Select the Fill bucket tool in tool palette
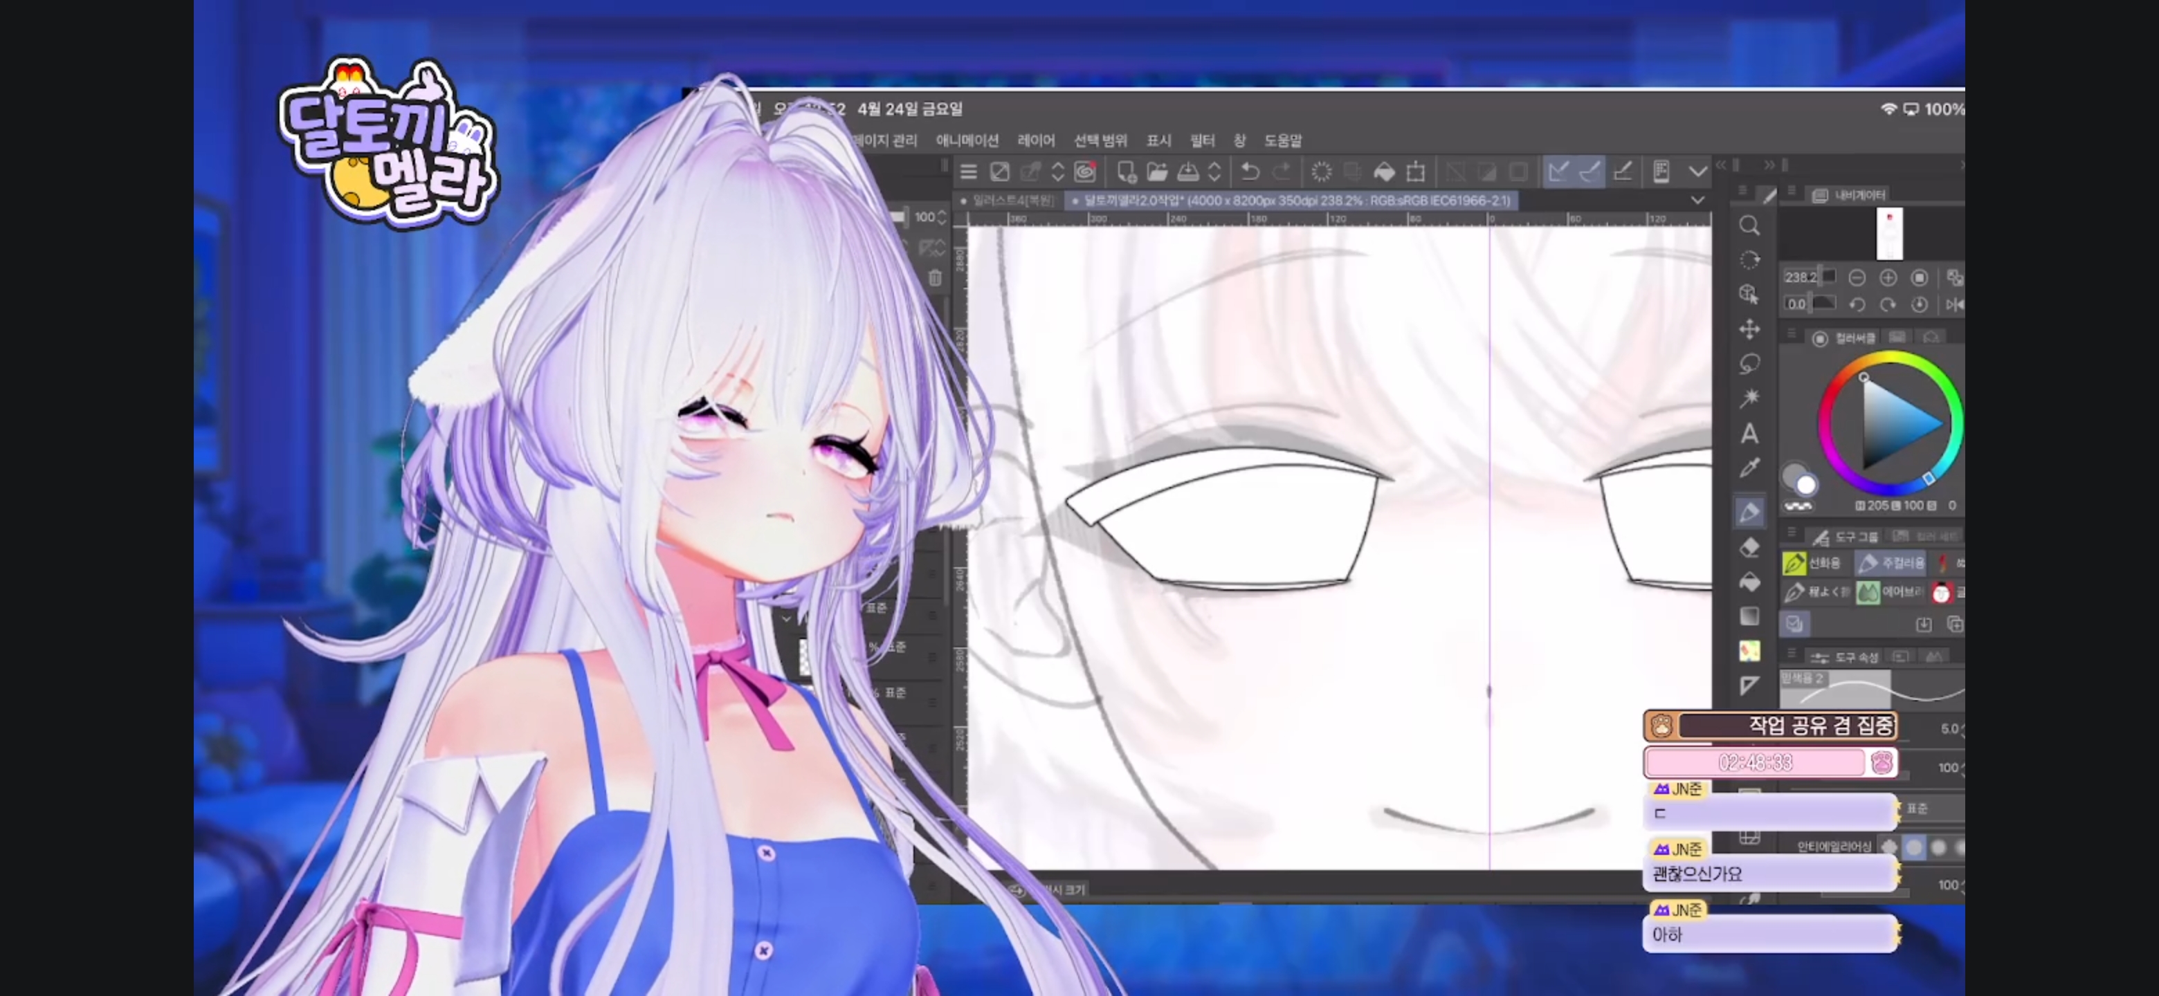Screen dimensions: 2159x996 [x=1749, y=582]
